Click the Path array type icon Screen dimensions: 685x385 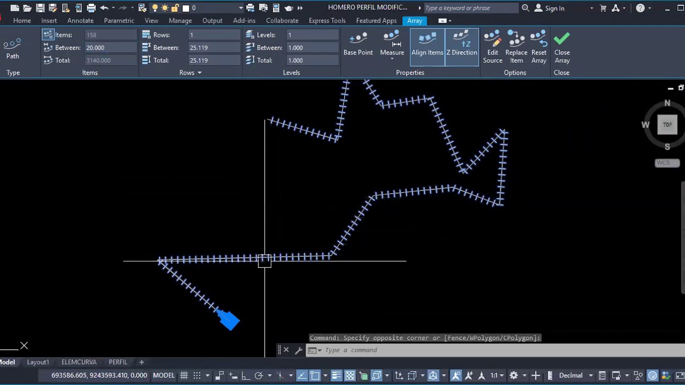pyautogui.click(x=12, y=47)
